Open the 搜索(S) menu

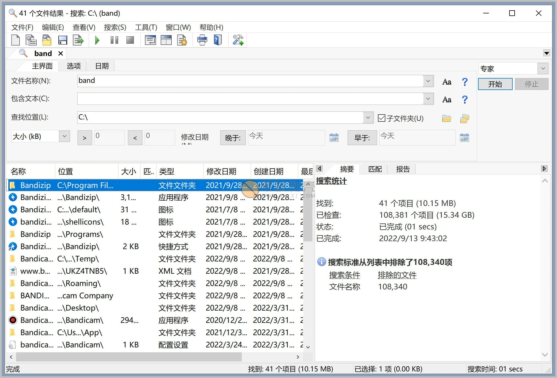(115, 27)
